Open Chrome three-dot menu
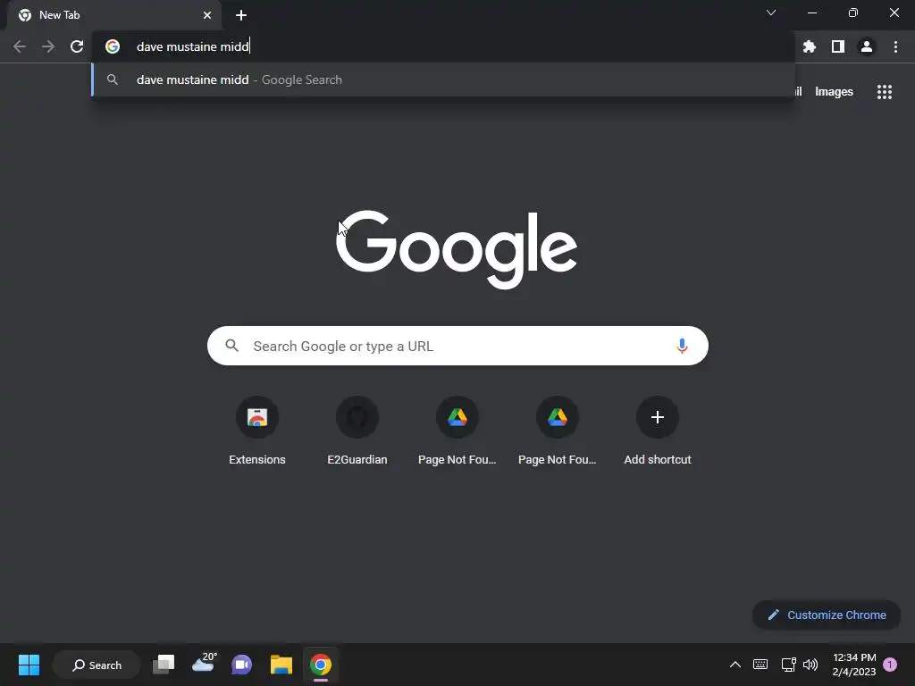The image size is (915, 686). pyautogui.click(x=895, y=46)
